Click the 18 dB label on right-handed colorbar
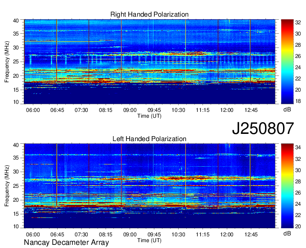Image resolution: width=306 pixels, height=248 pixels. click(x=298, y=101)
